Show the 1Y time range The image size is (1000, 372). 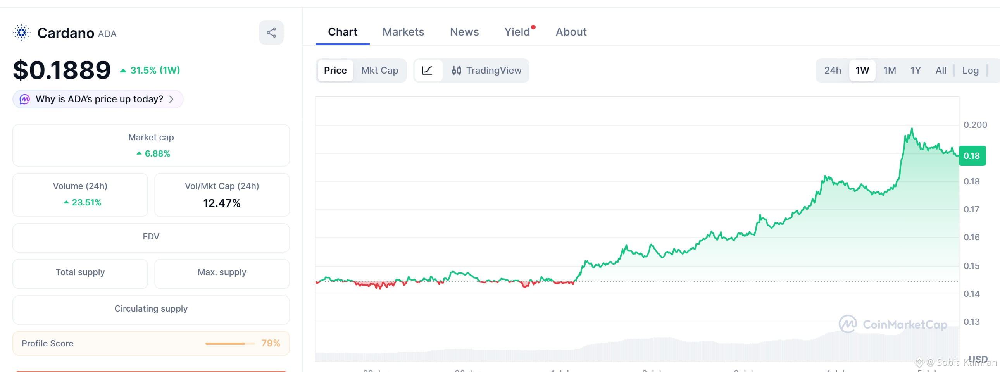tap(916, 71)
